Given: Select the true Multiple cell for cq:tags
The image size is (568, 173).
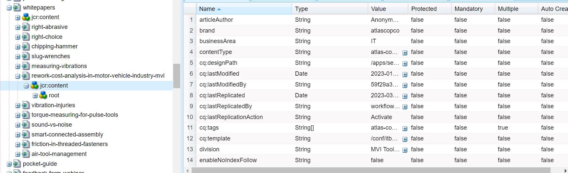Looking at the screenshot, I should (503, 128).
